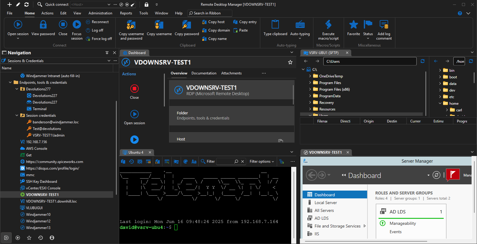This screenshot has width=477, height=244.
Task: Expand the Program Files folder
Action: (x=310, y=83)
